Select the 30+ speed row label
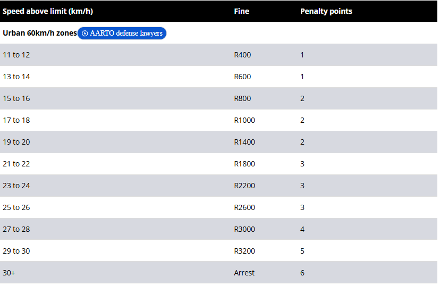Screen dimensions: 440x285 click(x=10, y=273)
